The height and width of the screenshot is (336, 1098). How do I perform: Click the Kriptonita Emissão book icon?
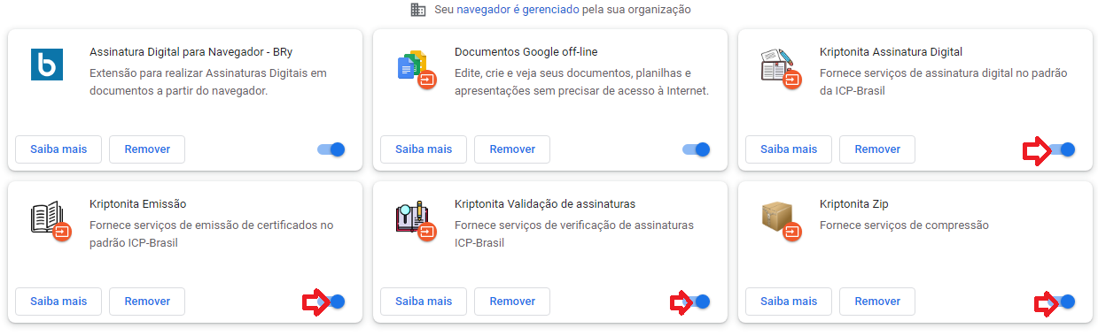(x=47, y=219)
